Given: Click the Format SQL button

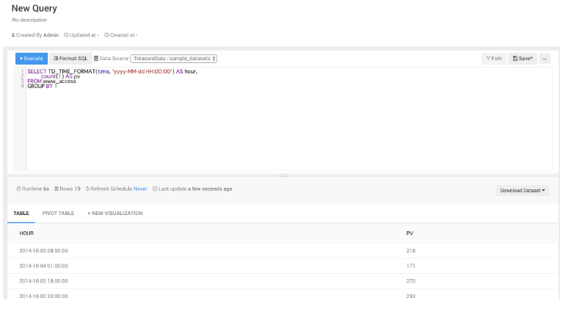Looking at the screenshot, I should [70, 58].
